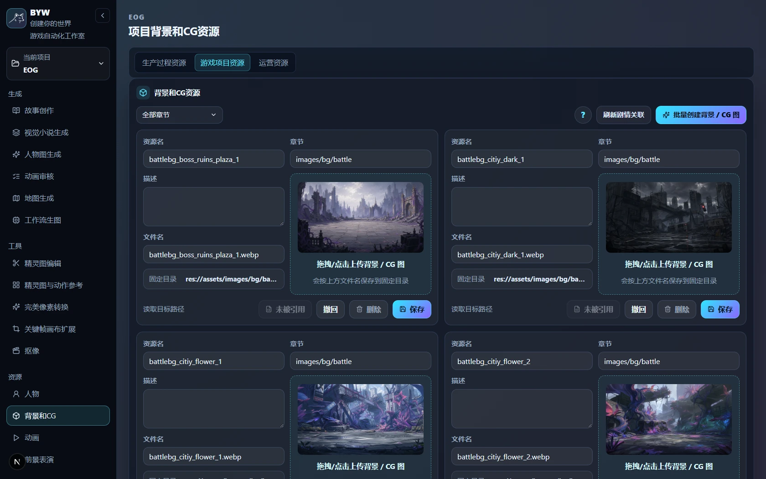The image size is (766, 479).
Task: Switch to the 生产过程资源 tab
Action: pyautogui.click(x=164, y=62)
